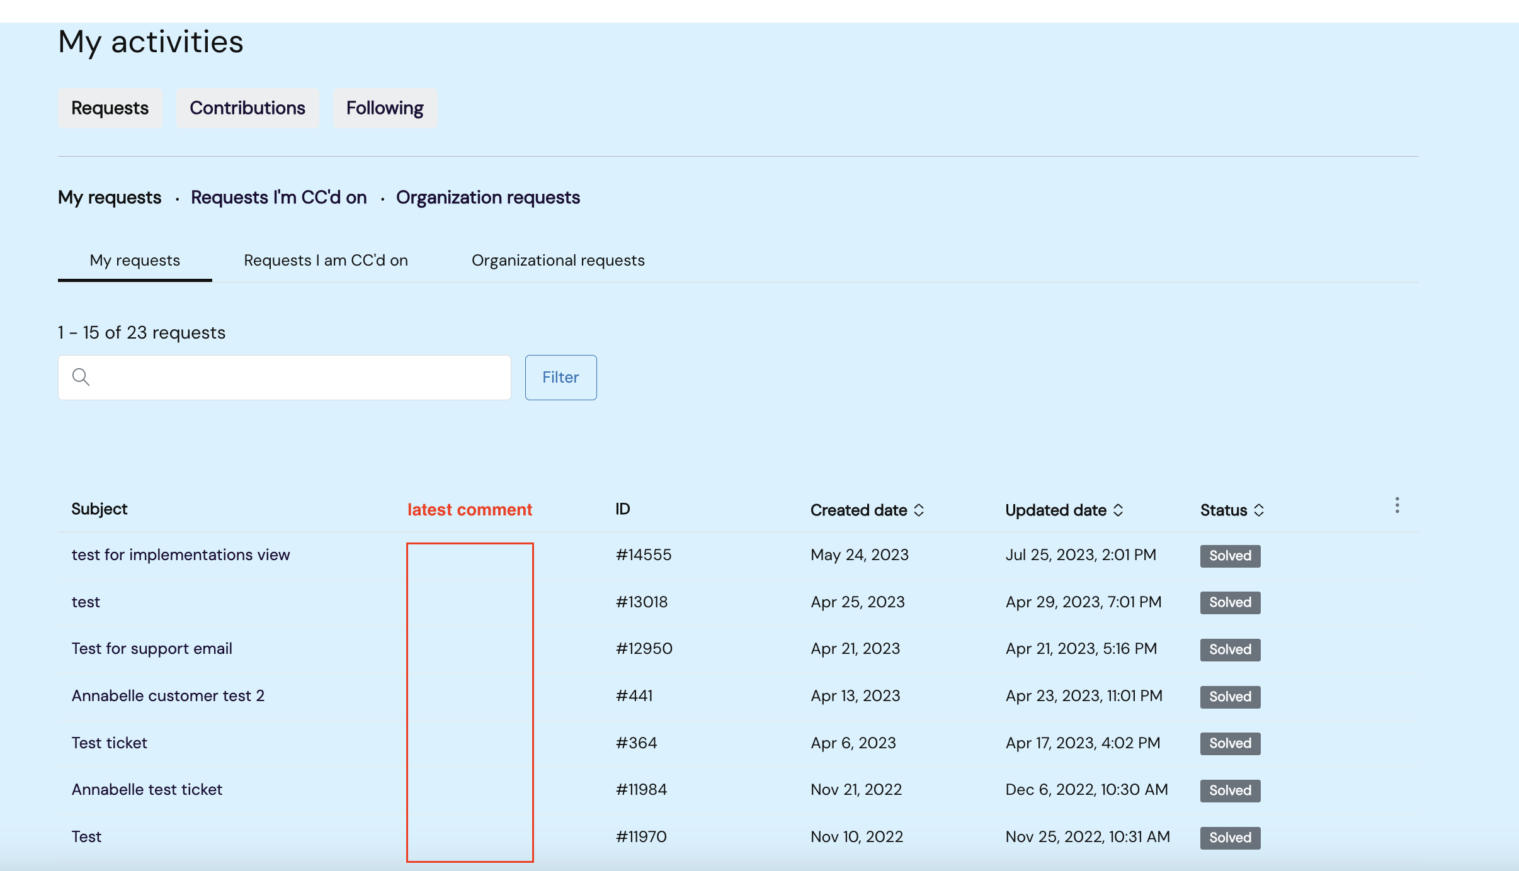Open the Filter options
1519x871 pixels.
tap(560, 377)
